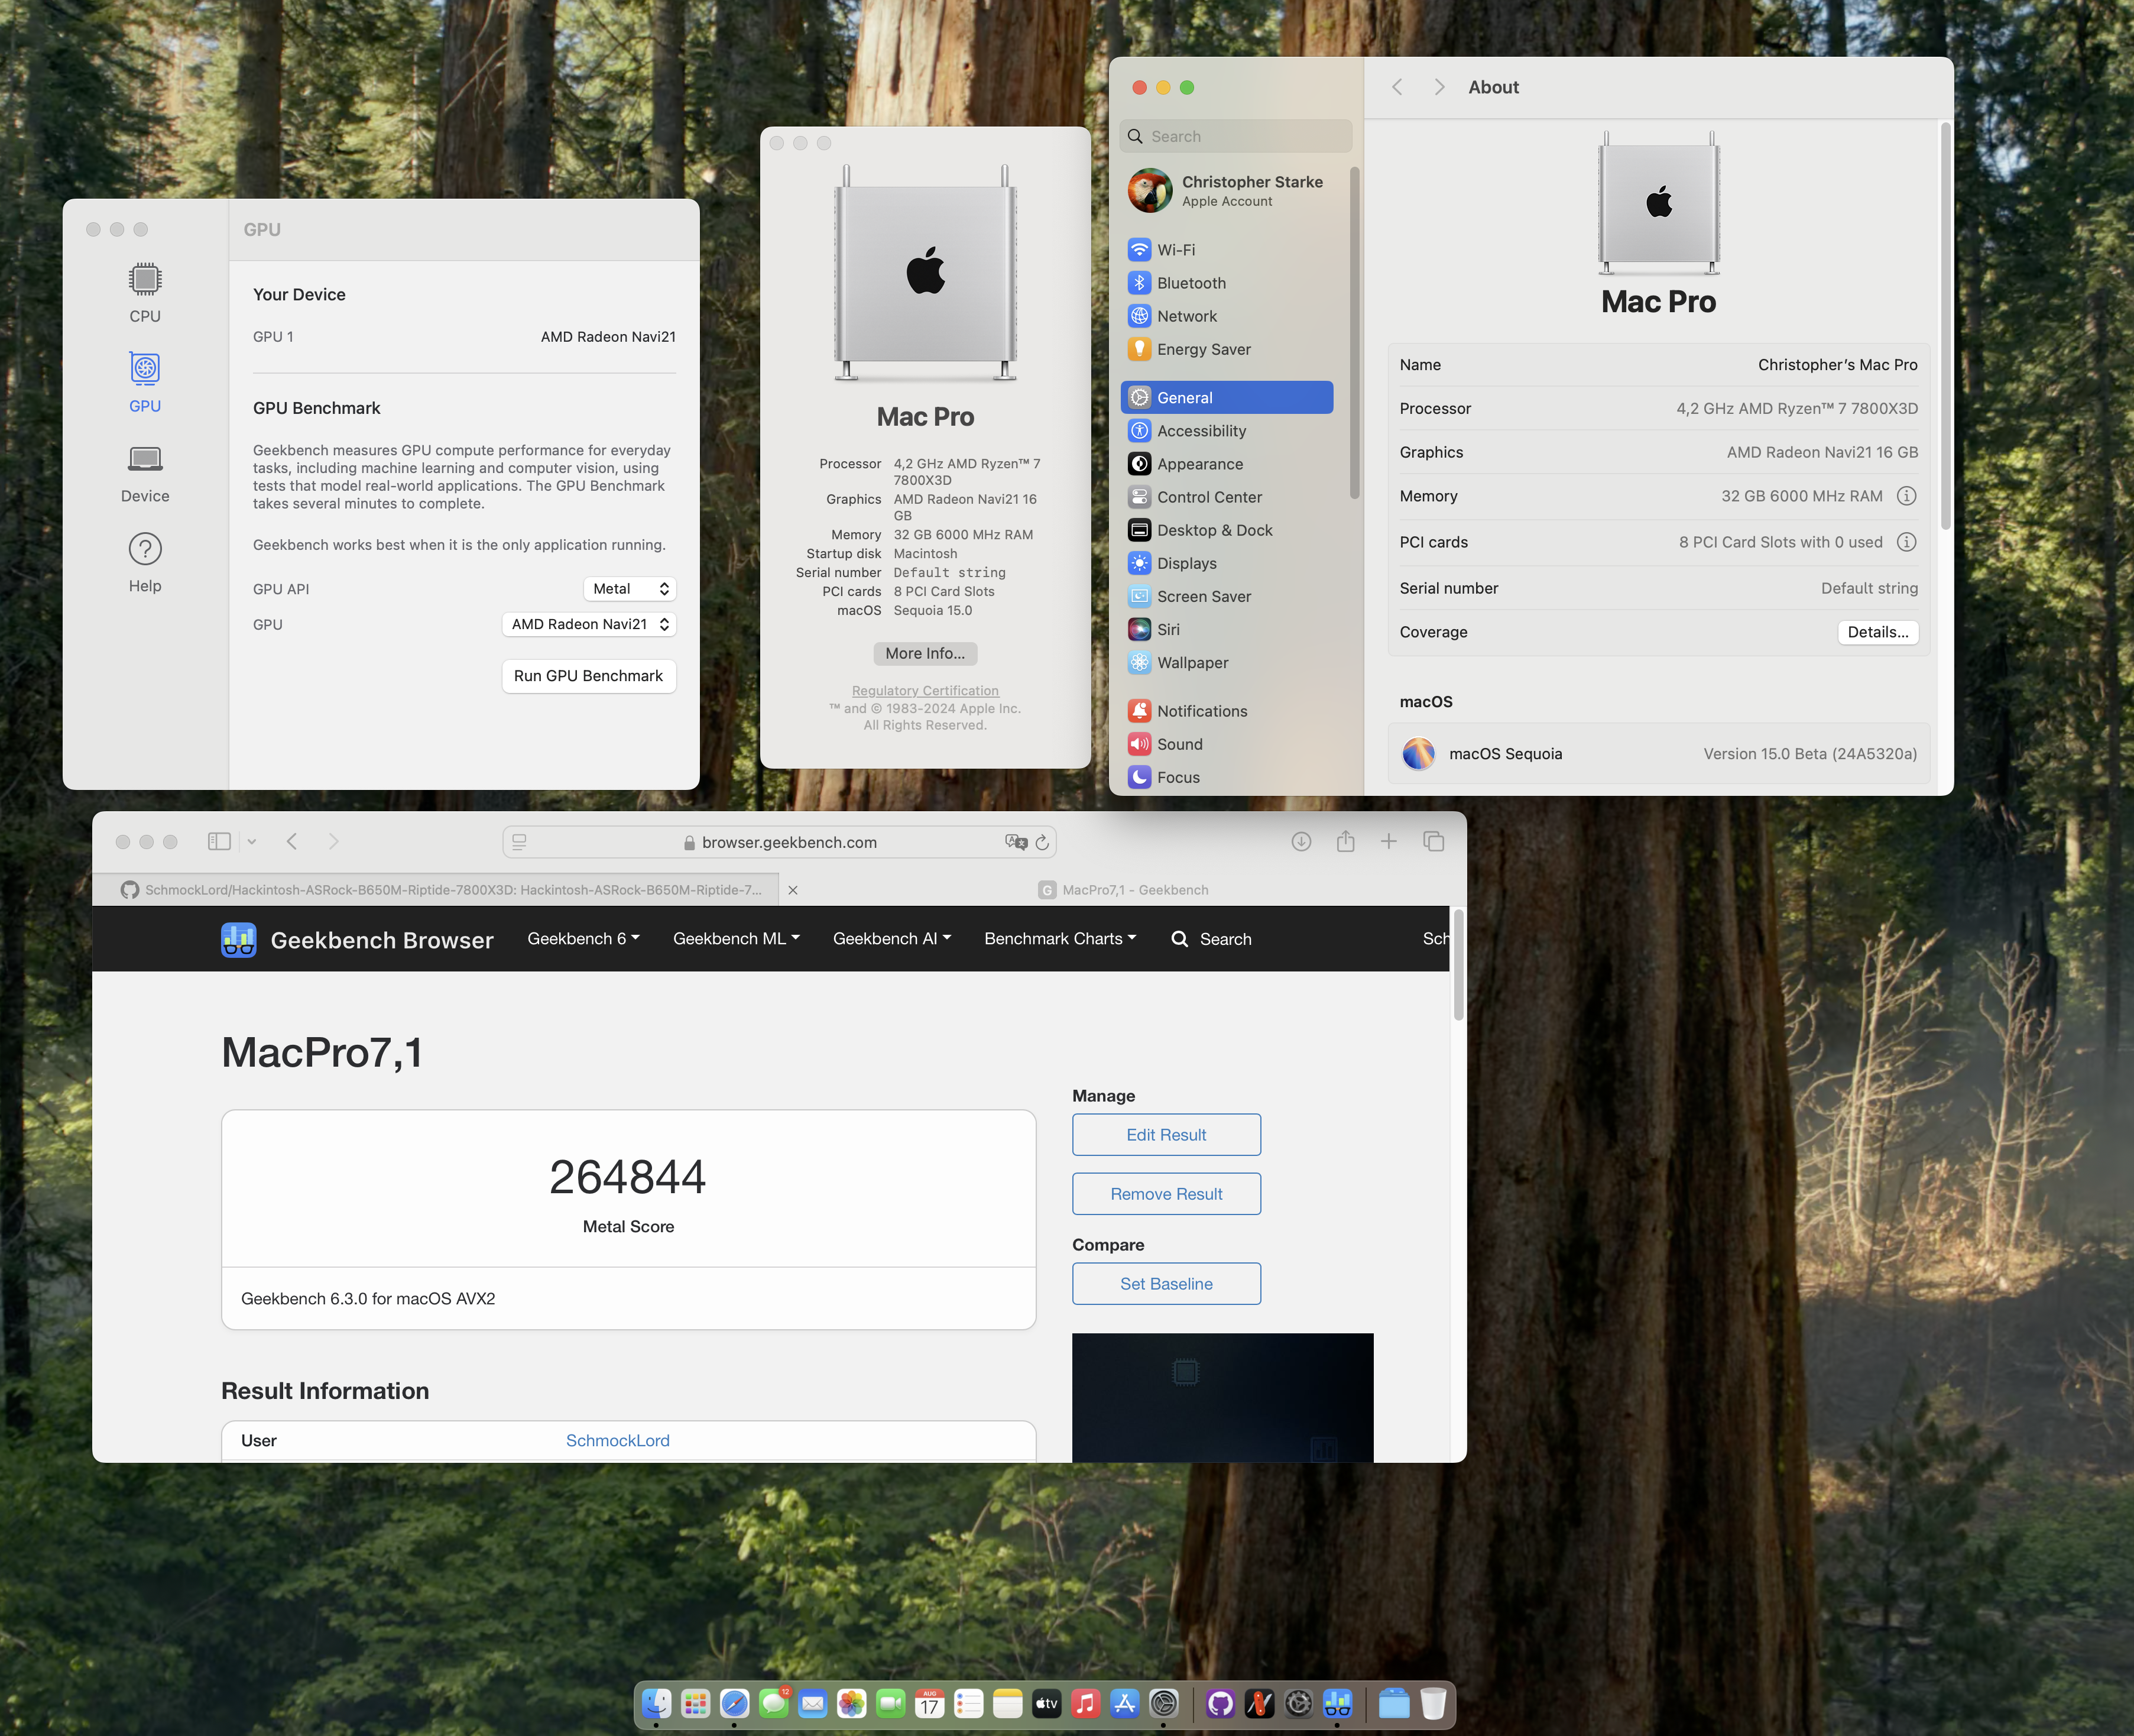2134x1736 pixels.
Task: Expand the Benchmark Charts menu
Action: pyautogui.click(x=1059, y=938)
